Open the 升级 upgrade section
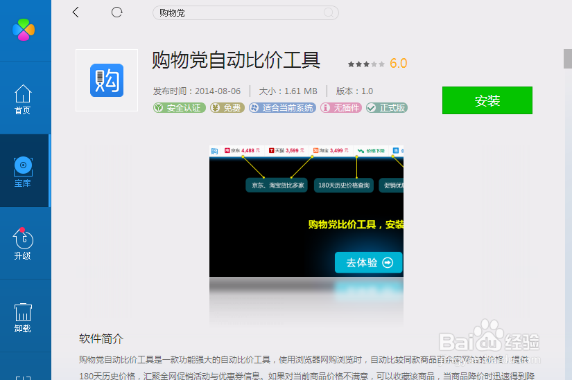 point(23,244)
